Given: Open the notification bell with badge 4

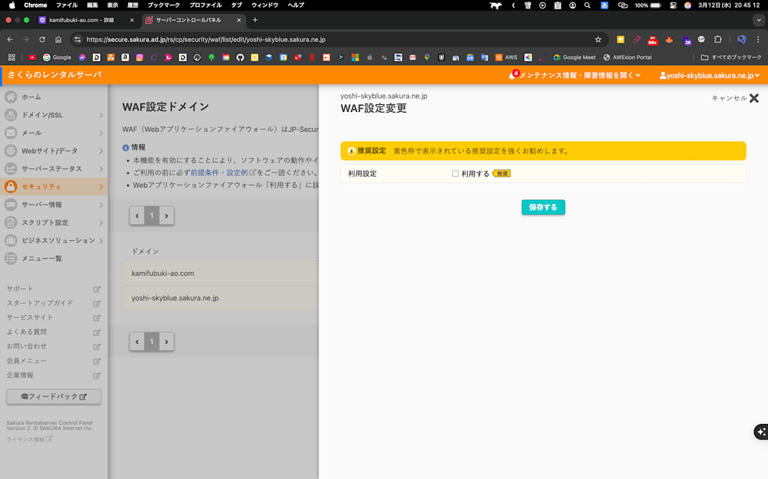Looking at the screenshot, I should [512, 75].
